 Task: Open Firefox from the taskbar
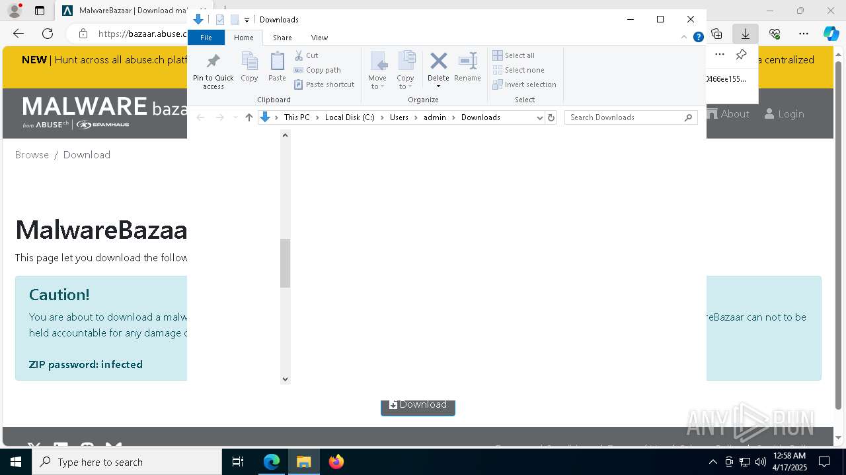pyautogui.click(x=336, y=462)
